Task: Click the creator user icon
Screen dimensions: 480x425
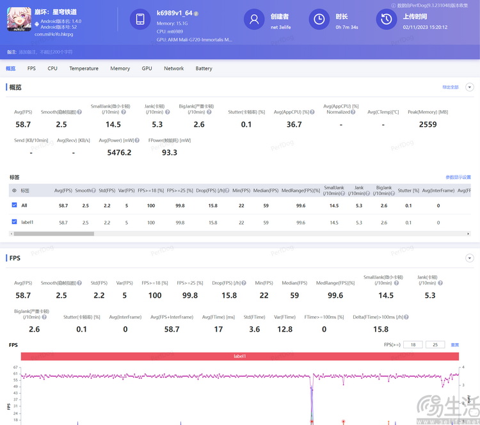Action: 254,19
